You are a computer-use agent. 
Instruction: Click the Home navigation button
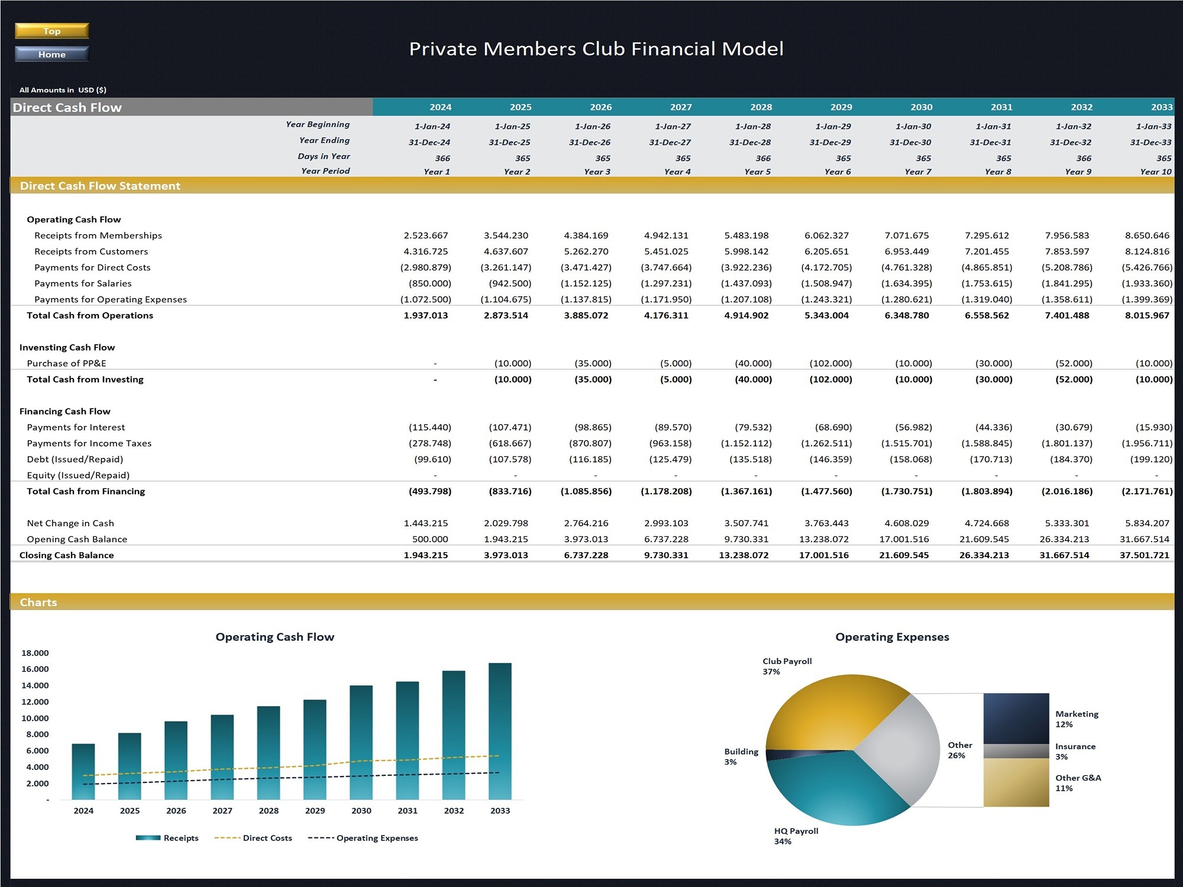(x=51, y=54)
